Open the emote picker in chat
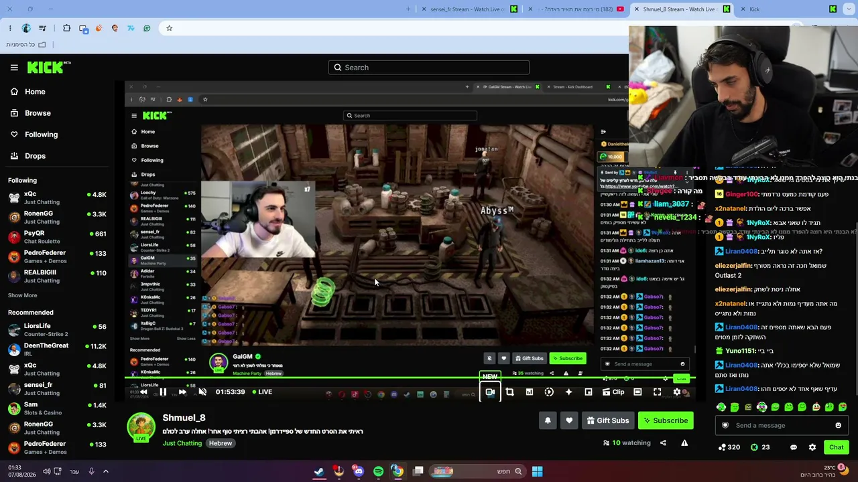This screenshot has height=482, width=858. point(838,426)
